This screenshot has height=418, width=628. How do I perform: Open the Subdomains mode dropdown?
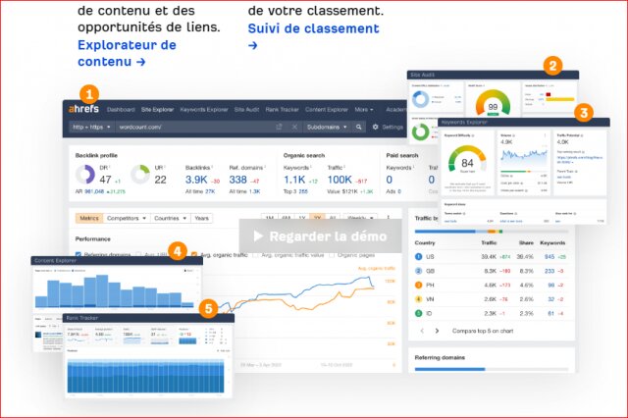click(327, 127)
